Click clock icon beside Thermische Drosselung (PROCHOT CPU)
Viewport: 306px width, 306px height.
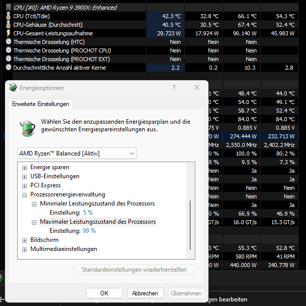click(9, 50)
